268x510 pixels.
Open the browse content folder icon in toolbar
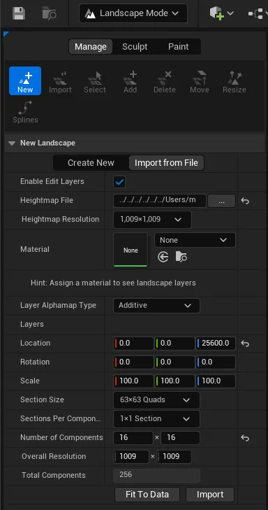point(50,13)
